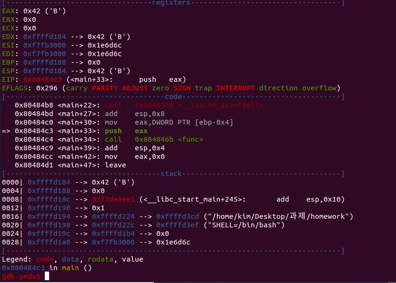Select the ADJUST flag text

pyautogui.click(x=135, y=88)
